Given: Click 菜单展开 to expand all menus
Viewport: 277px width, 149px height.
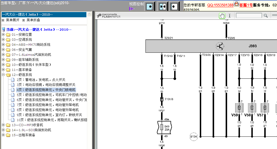Looking at the screenshot, I should (x=13, y=20).
